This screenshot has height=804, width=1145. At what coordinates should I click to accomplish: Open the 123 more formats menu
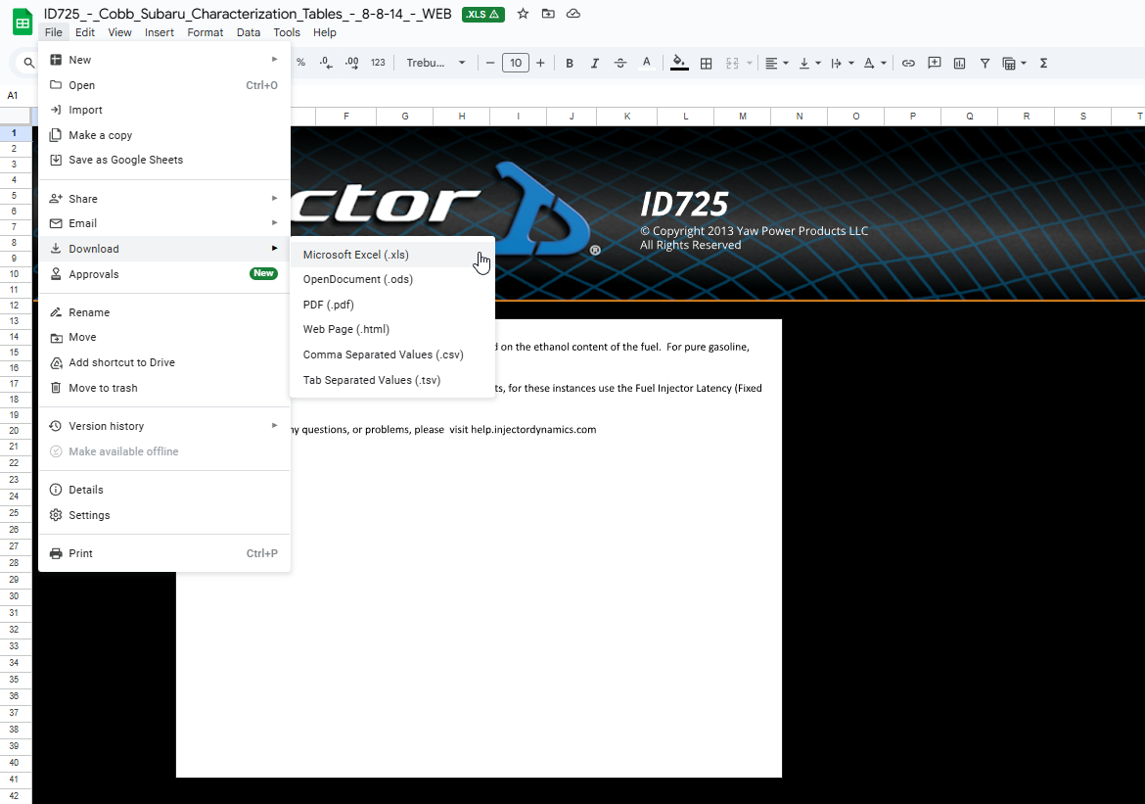pos(378,63)
